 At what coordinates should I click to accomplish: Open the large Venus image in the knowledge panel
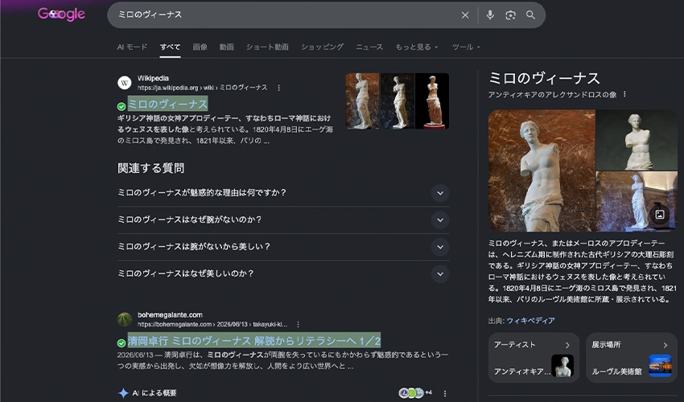[542, 170]
